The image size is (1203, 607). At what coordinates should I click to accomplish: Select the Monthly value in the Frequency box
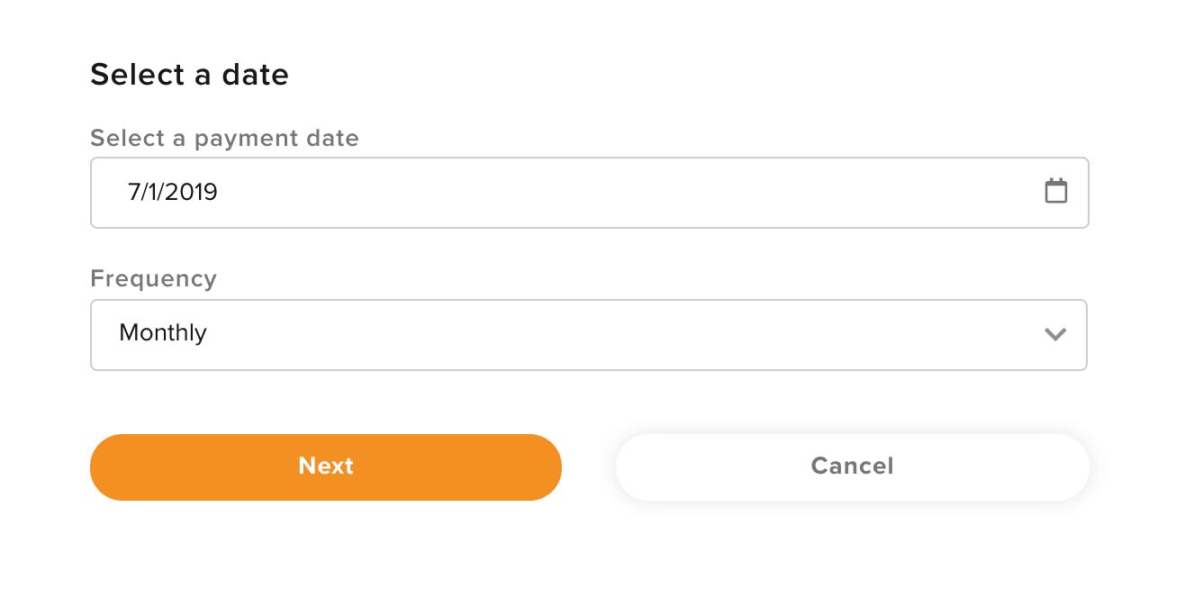(163, 332)
